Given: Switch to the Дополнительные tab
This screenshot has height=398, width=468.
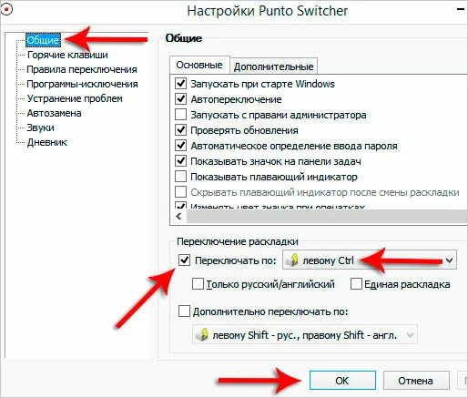Looking at the screenshot, I should point(274,66).
